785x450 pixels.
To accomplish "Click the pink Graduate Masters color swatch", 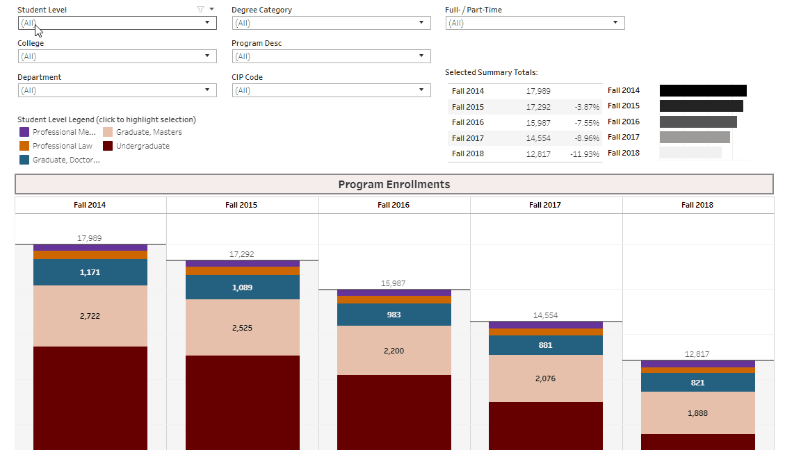I will [106, 131].
